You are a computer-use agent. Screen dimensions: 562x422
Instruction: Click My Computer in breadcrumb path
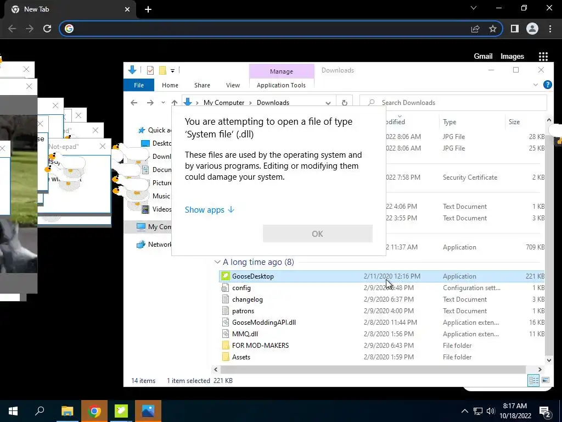[224, 103]
